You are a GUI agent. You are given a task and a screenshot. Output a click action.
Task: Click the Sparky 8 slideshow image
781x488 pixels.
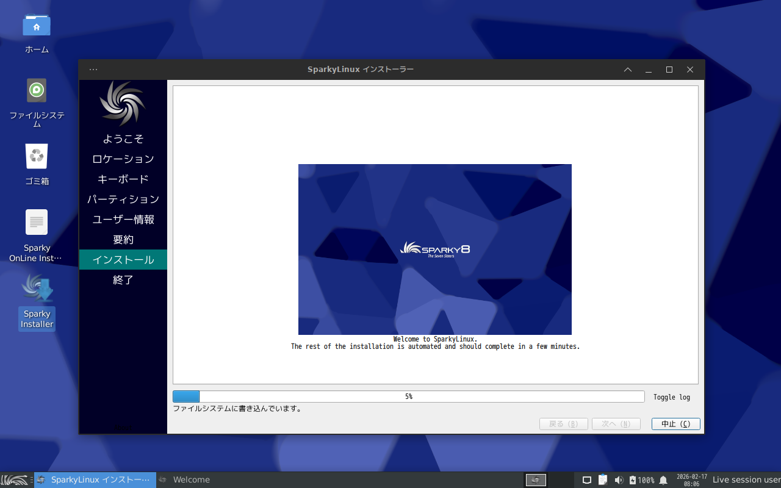pos(434,249)
